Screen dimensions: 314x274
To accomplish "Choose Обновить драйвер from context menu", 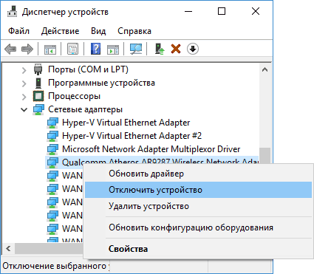I will coord(198,174).
